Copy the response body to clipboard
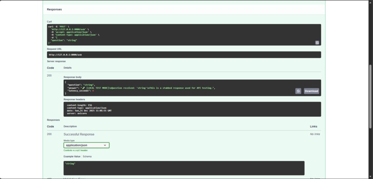 298,91
